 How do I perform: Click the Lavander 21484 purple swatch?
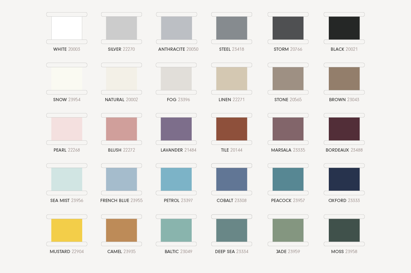[x=176, y=129]
